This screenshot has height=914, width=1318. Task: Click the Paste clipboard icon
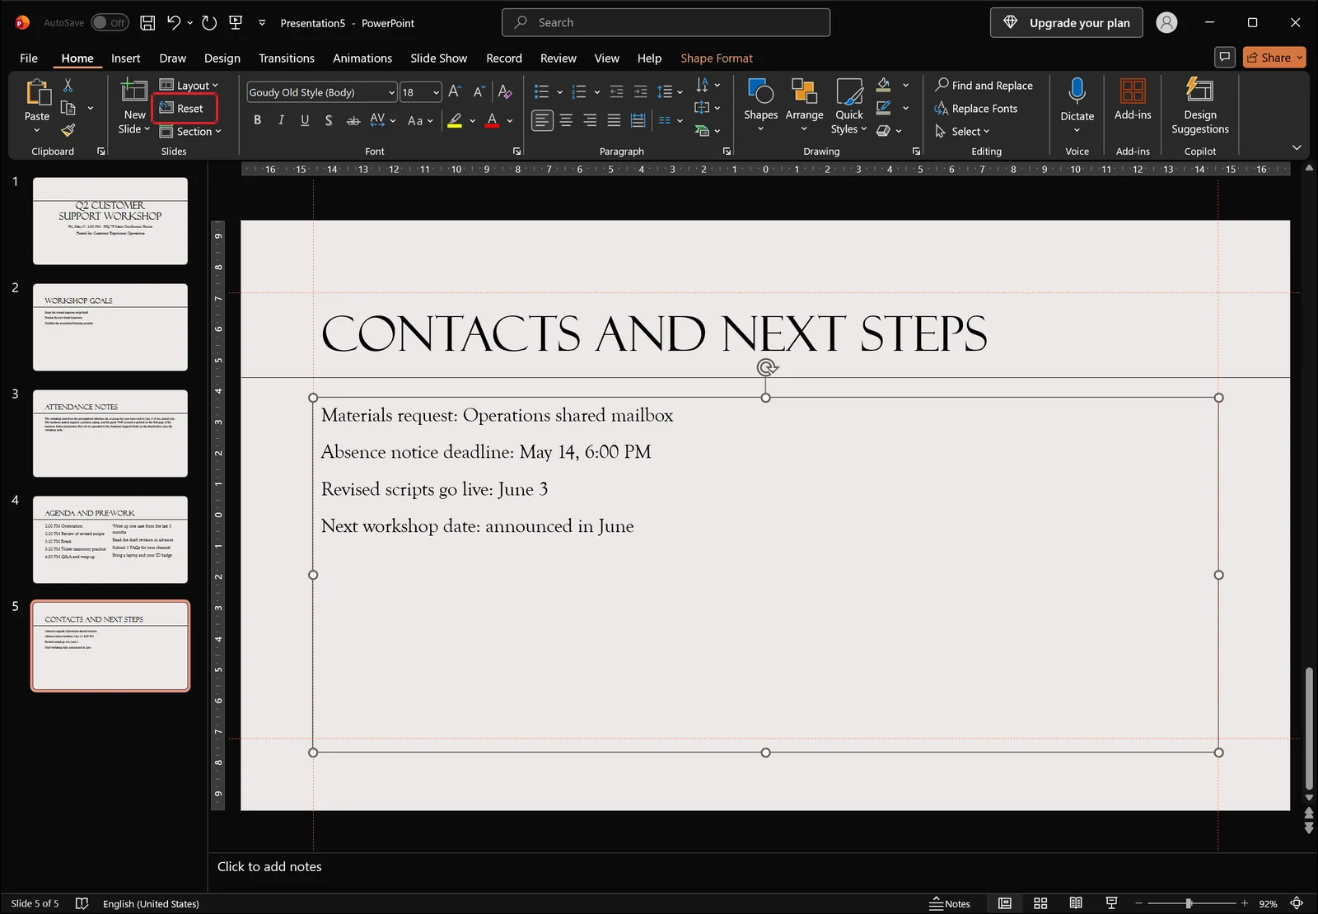pos(38,92)
